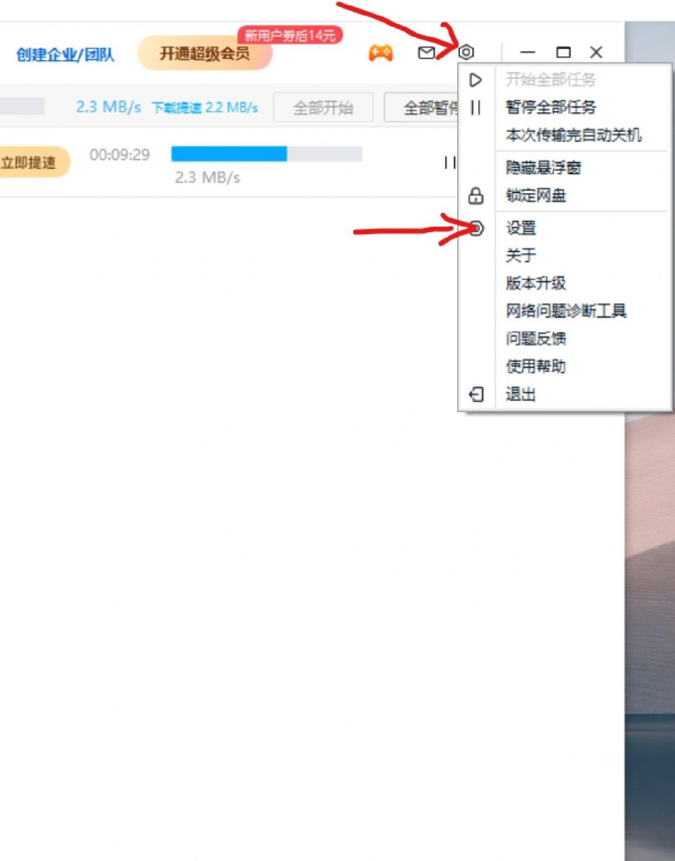Enable 本次传输完自动关机 option
675x861 pixels.
573,135
